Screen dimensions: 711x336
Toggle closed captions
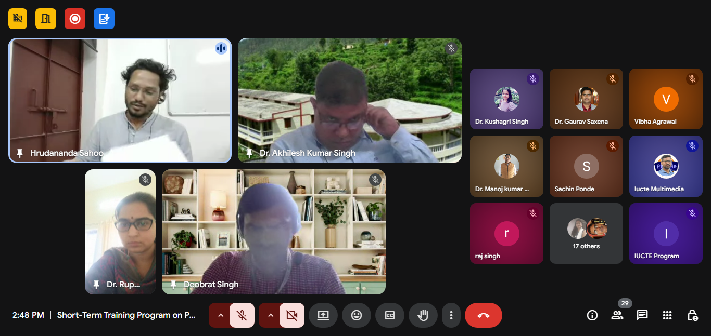click(390, 315)
